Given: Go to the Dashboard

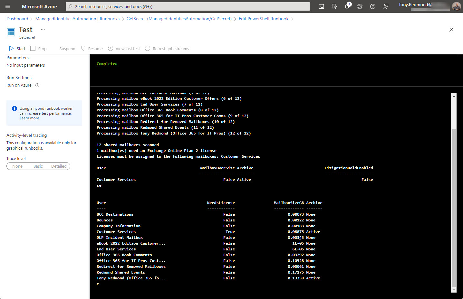Looking at the screenshot, I should [17, 19].
